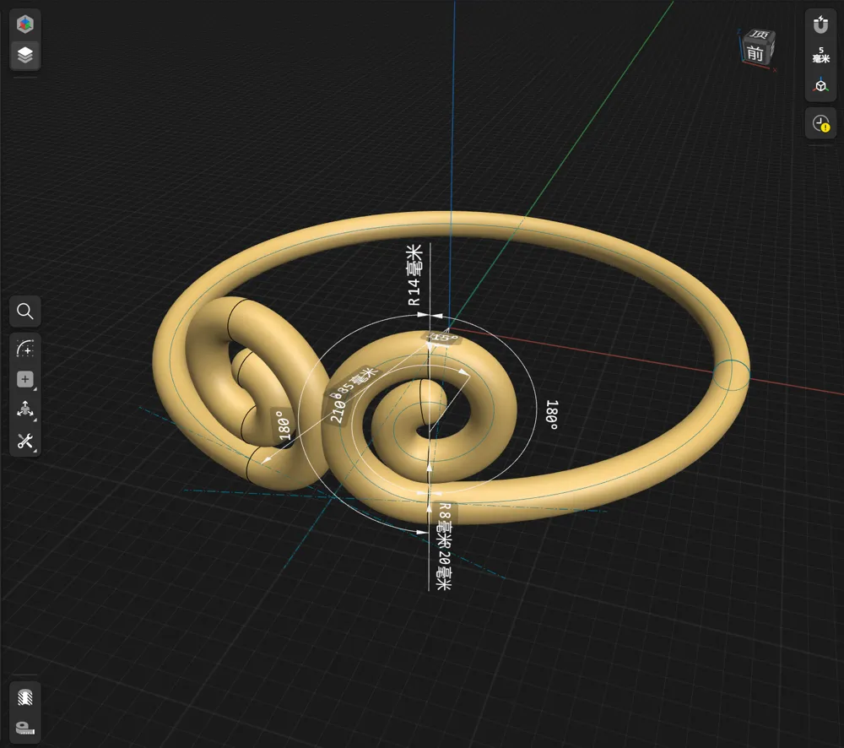The height and width of the screenshot is (748, 844).
Task: Toggle the layers stack panel
Action: click(25, 56)
